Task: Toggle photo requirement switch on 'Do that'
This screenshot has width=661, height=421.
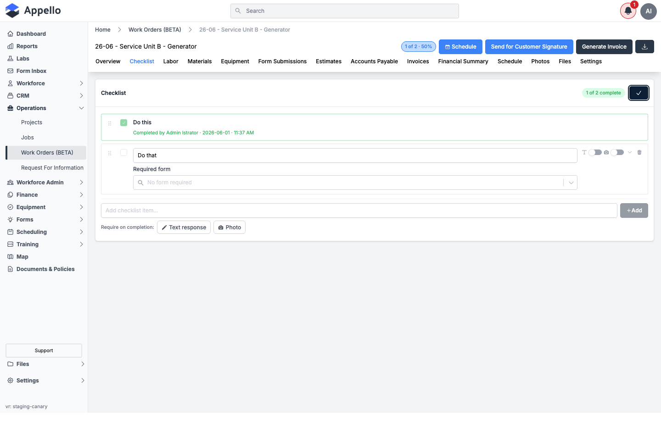Action: pyautogui.click(x=617, y=152)
